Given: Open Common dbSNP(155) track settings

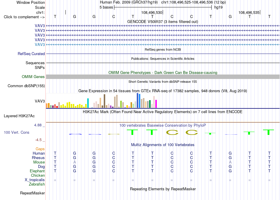Looking at the screenshot, I should [x=26, y=86].
